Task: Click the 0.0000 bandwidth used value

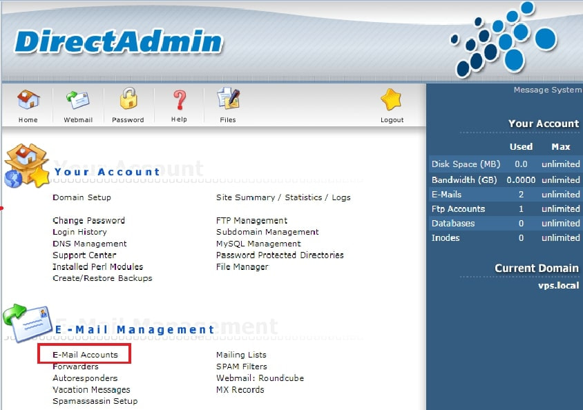Action: click(521, 179)
